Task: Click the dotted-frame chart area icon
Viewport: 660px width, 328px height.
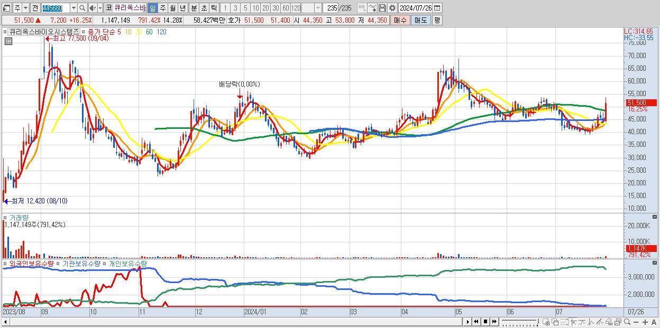Action: [x=564, y=322]
